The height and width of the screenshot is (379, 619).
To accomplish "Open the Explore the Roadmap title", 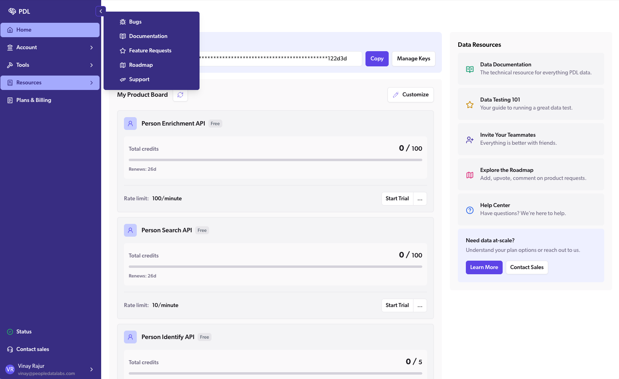I will point(507,170).
